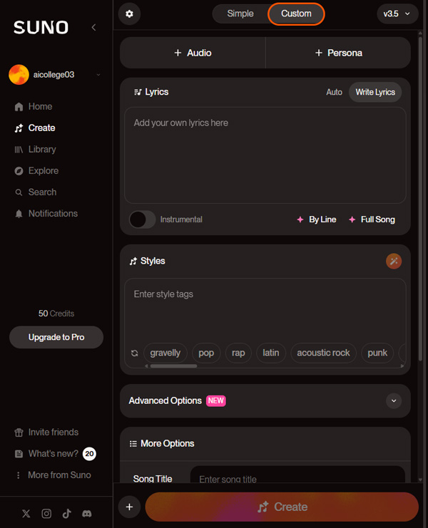
Task: Click the plus icon beside Create
Action: point(129,507)
